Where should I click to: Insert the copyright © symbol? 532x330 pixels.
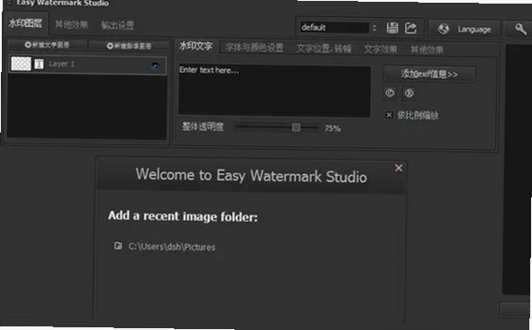(390, 93)
